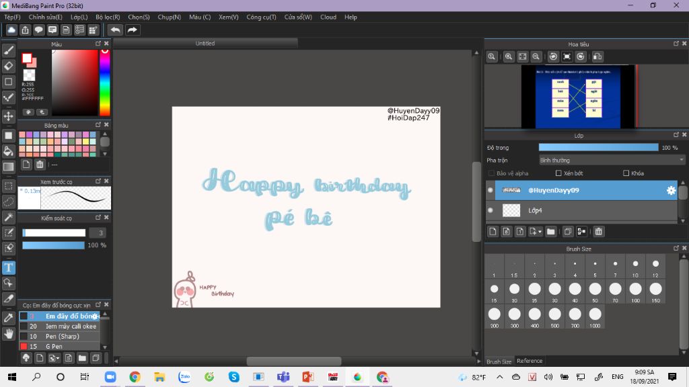Open settings gear for @HuyenDayy09 layer
This screenshot has width=689, height=387.
(671, 190)
